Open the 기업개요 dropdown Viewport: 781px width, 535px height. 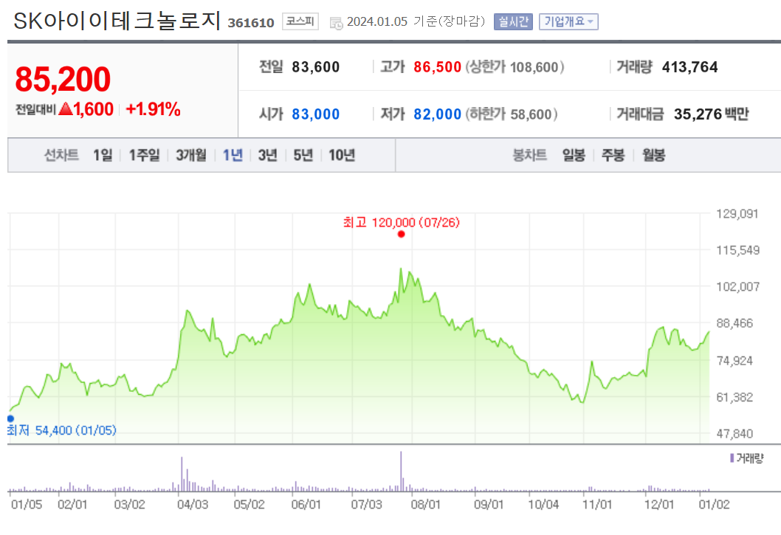(x=568, y=22)
